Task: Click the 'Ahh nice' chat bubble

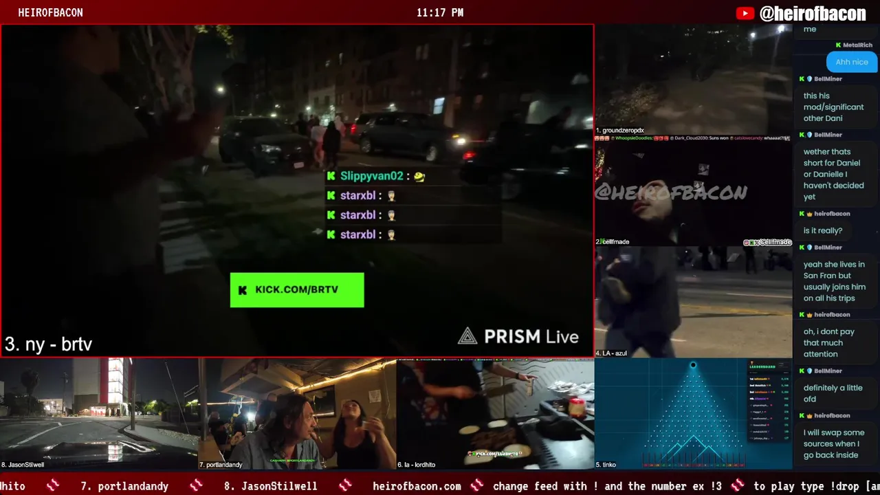Action: pyautogui.click(x=852, y=62)
